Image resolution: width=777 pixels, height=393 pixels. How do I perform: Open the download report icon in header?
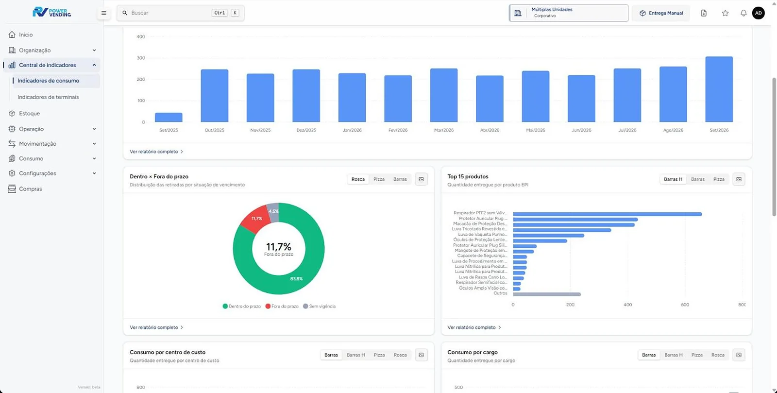click(704, 13)
